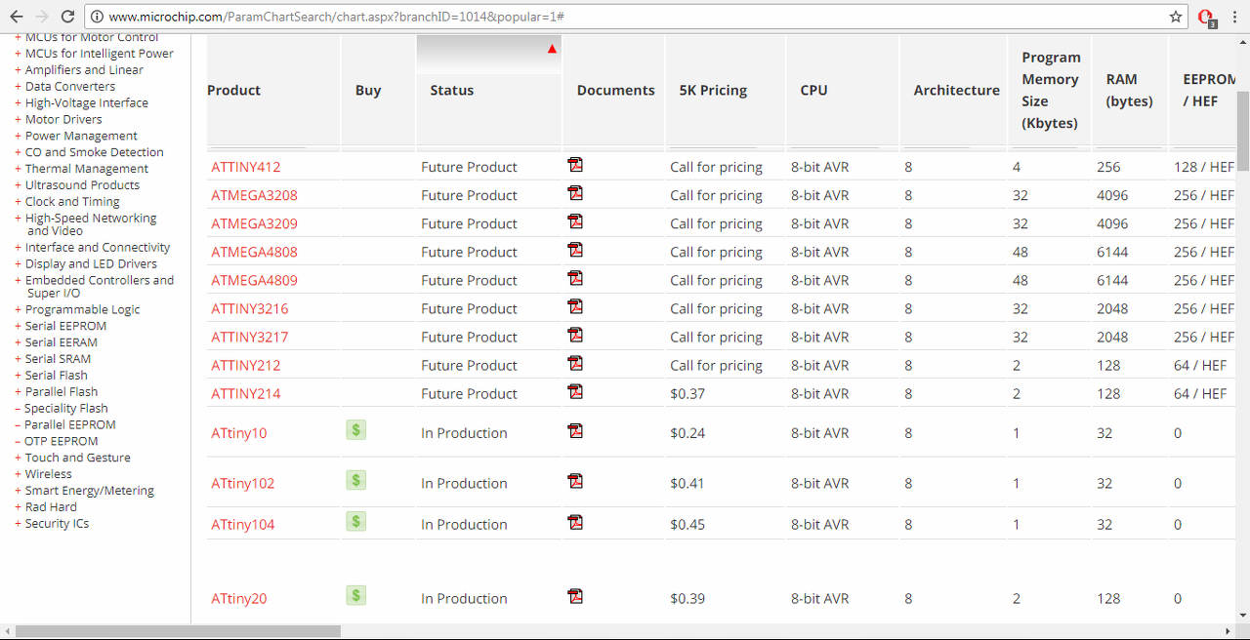Sort by the 5K Pricing column

[x=713, y=91]
